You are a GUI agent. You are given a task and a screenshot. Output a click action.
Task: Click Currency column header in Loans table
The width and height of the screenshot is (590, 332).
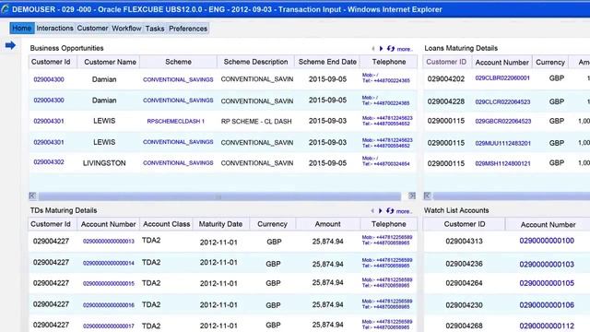(550, 62)
